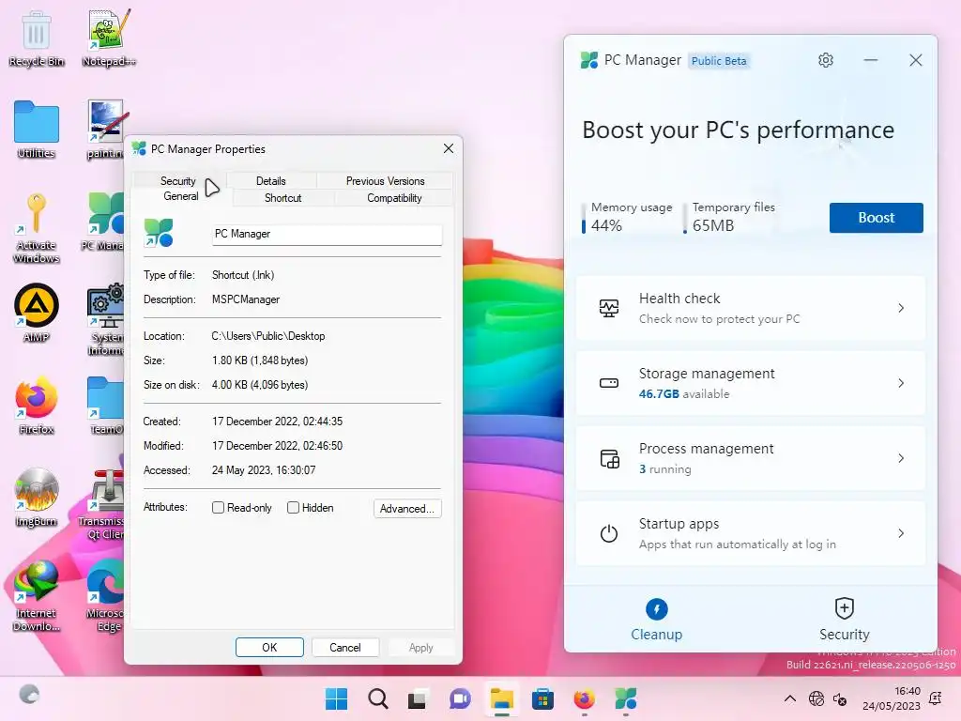961x721 pixels.
Task: Open network tray icon
Action: [816, 698]
